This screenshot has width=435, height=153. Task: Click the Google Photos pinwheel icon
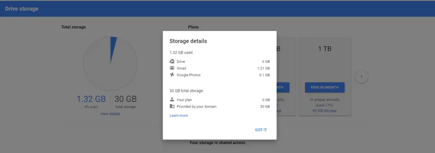click(172, 75)
